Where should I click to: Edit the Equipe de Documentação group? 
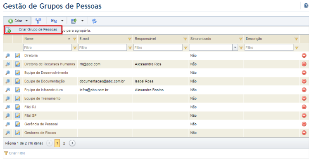point(17,81)
